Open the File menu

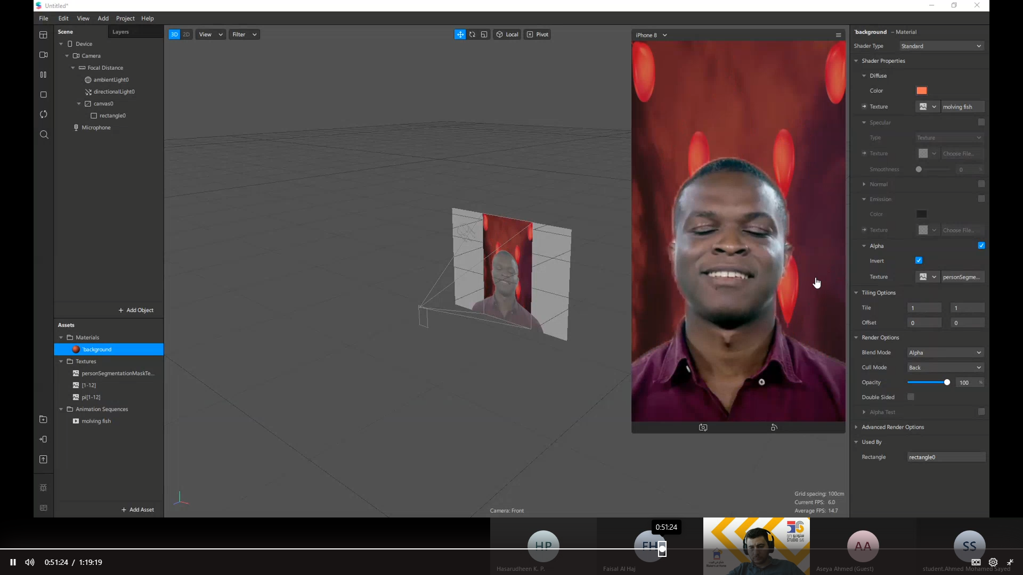tap(44, 18)
